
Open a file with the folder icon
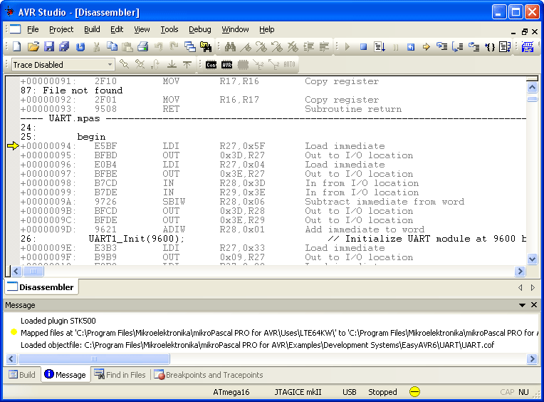click(x=33, y=46)
